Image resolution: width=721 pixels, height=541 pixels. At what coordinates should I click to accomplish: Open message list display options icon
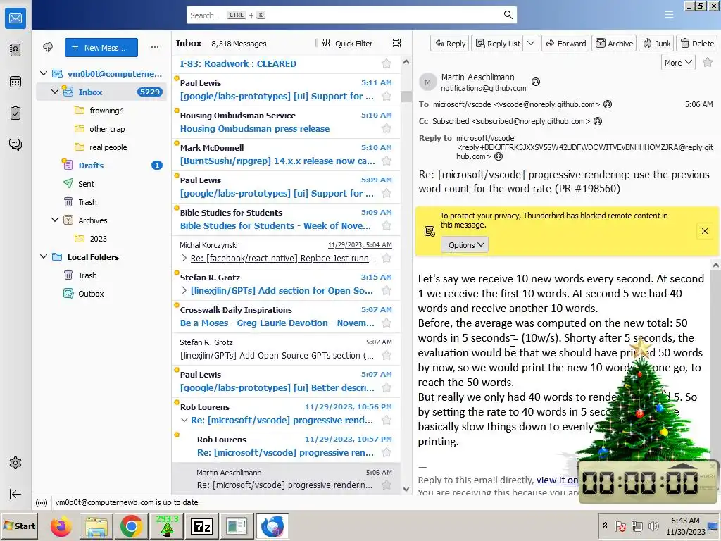tap(397, 43)
